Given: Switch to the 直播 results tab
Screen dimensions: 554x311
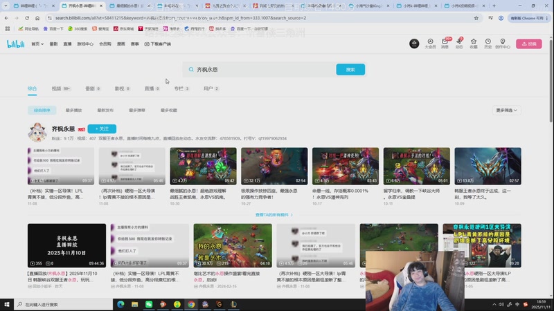Looking at the screenshot, I should pyautogui.click(x=152, y=88).
